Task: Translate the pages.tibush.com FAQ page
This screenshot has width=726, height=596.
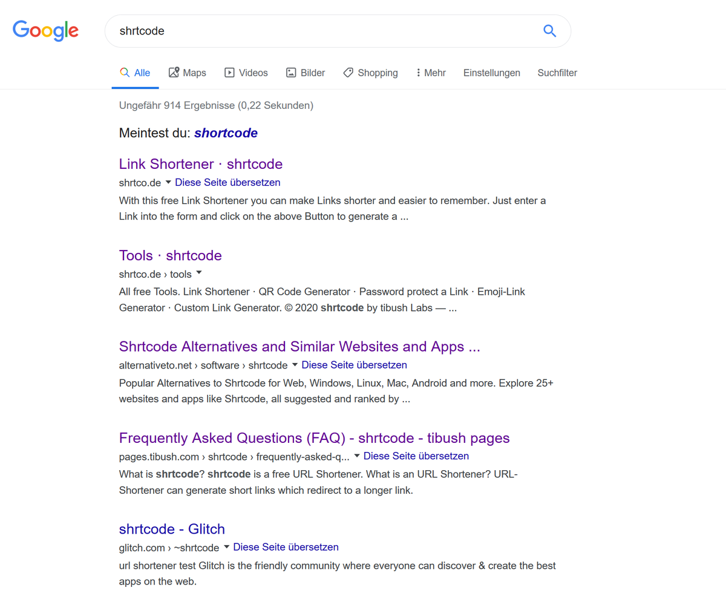Action: click(x=416, y=456)
